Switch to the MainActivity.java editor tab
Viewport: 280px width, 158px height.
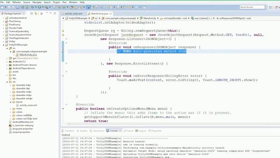tap(100, 14)
